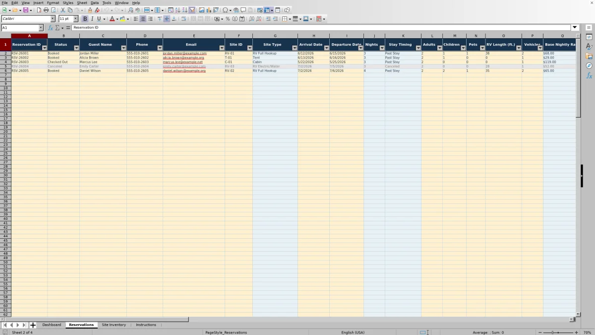Image resolution: width=595 pixels, height=335 pixels.
Task: Click the formula input line showing Reservation ID
Action: pos(321,28)
